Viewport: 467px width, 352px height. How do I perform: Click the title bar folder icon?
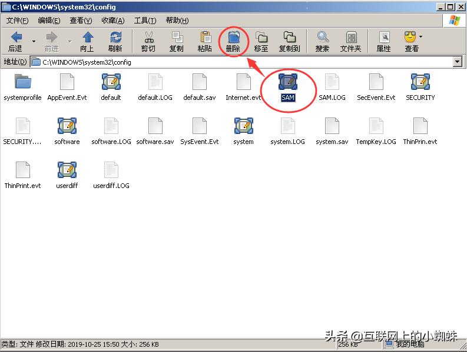tap(6, 6)
